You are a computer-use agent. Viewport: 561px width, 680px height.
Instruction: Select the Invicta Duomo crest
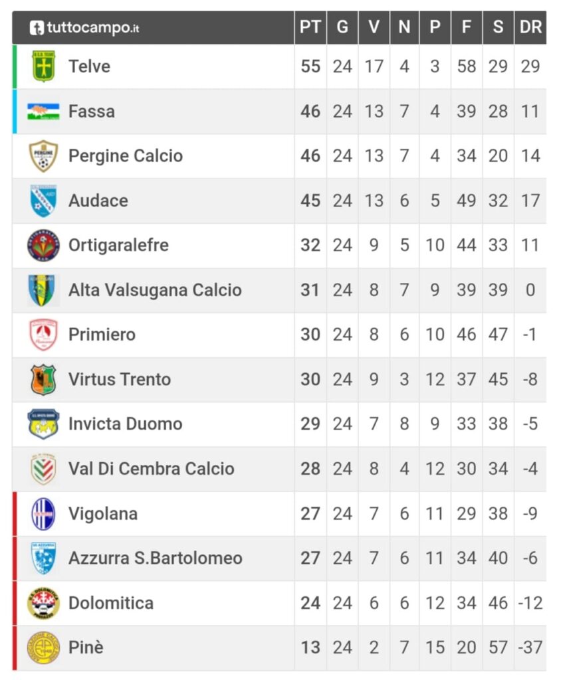(43, 424)
